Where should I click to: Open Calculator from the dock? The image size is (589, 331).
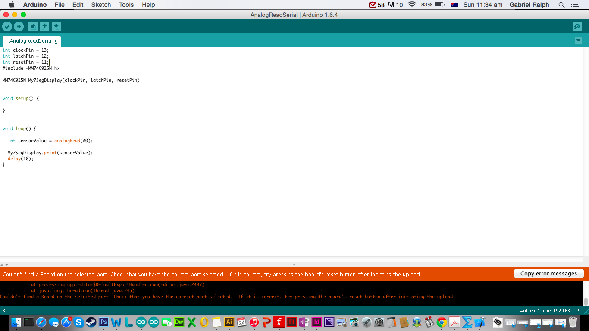click(392, 322)
